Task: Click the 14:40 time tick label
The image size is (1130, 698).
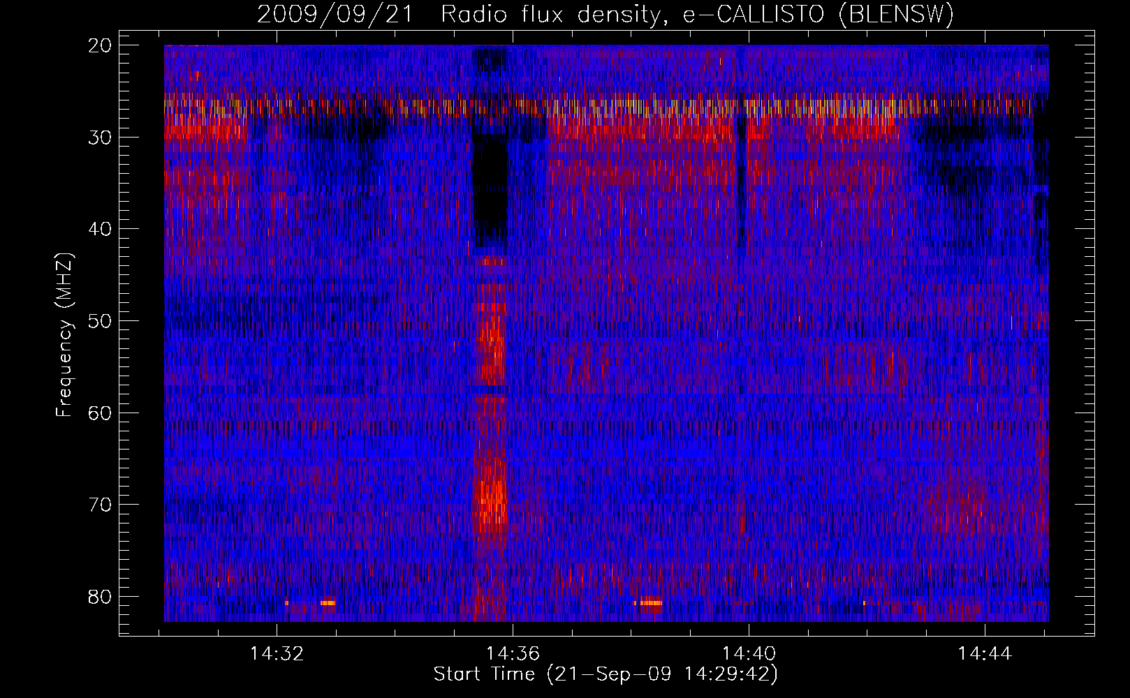Action: click(x=749, y=653)
